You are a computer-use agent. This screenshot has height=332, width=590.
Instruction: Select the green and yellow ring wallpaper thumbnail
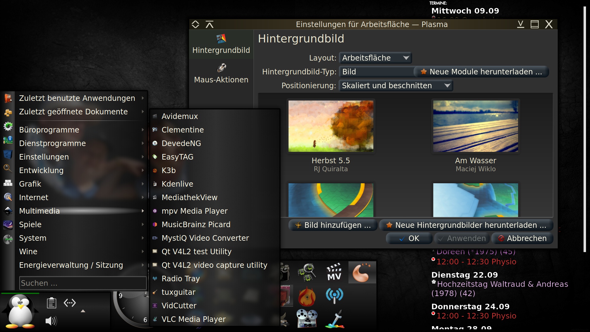[x=331, y=200]
